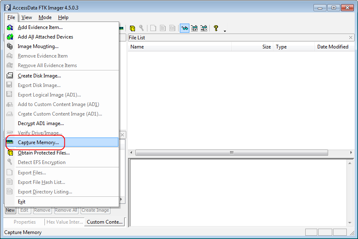Click toolbar Detect EFS Encryption key icon
The image size is (358, 239).
142,28
